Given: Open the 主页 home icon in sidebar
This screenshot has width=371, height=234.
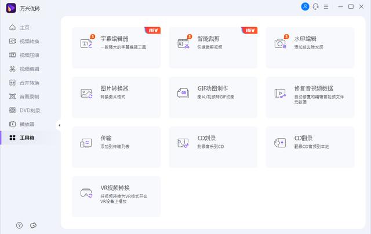Looking at the screenshot, I should (x=12, y=28).
